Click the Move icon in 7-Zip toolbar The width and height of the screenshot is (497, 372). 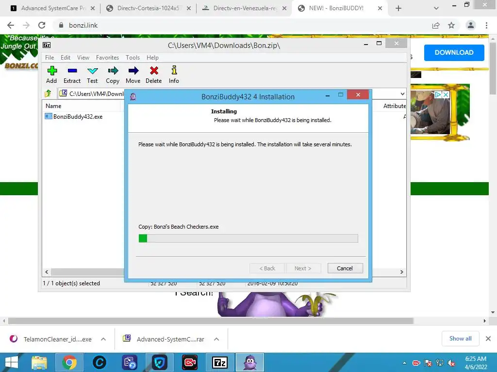click(133, 75)
